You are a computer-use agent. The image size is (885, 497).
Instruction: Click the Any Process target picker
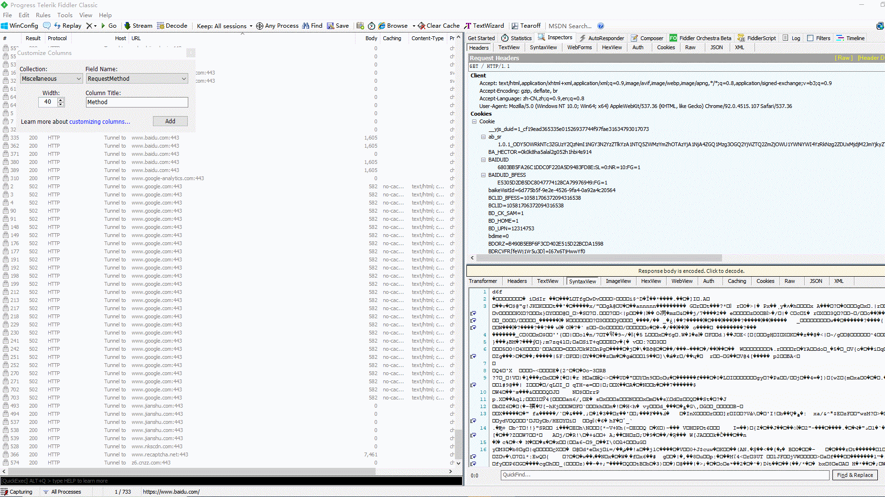pyautogui.click(x=277, y=26)
